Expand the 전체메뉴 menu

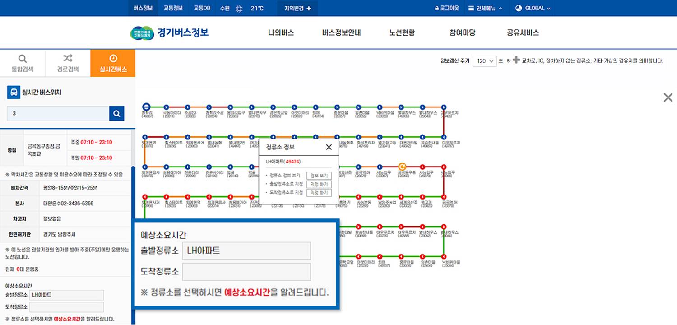[485, 8]
